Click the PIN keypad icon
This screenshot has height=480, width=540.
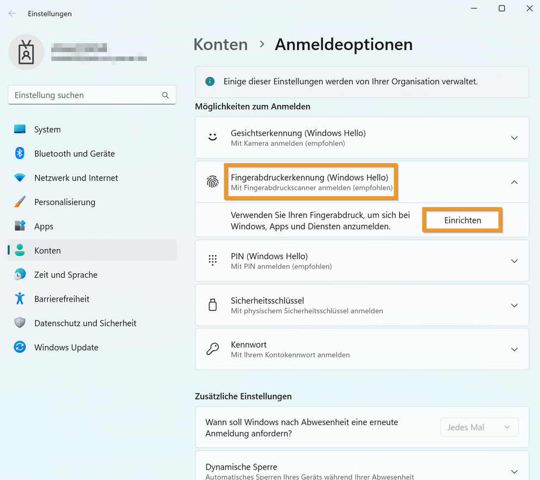tap(213, 261)
